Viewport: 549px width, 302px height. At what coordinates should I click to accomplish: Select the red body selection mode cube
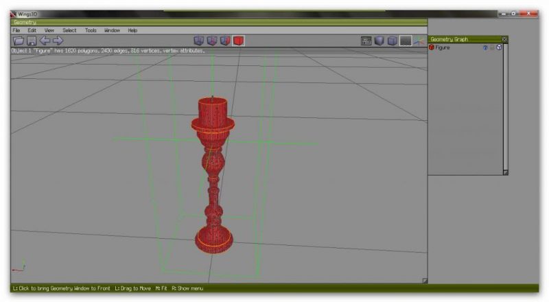pyautogui.click(x=238, y=41)
